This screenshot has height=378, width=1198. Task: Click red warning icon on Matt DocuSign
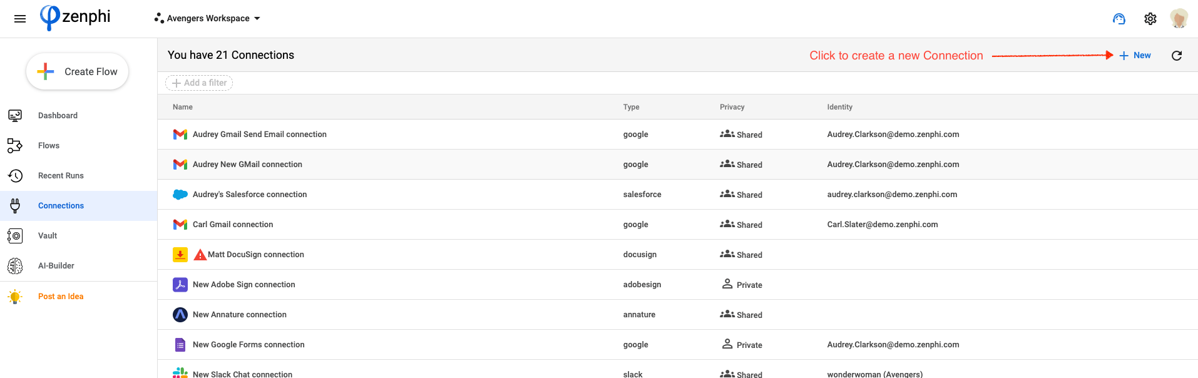pyautogui.click(x=200, y=255)
